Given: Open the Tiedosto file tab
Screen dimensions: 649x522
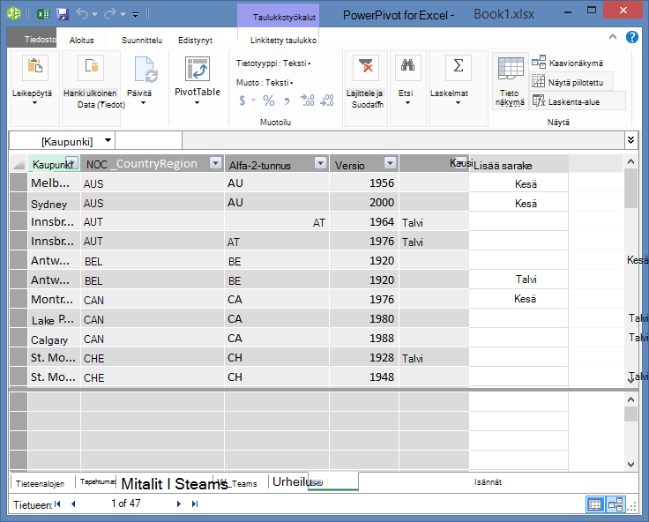Looking at the screenshot, I should (x=33, y=40).
